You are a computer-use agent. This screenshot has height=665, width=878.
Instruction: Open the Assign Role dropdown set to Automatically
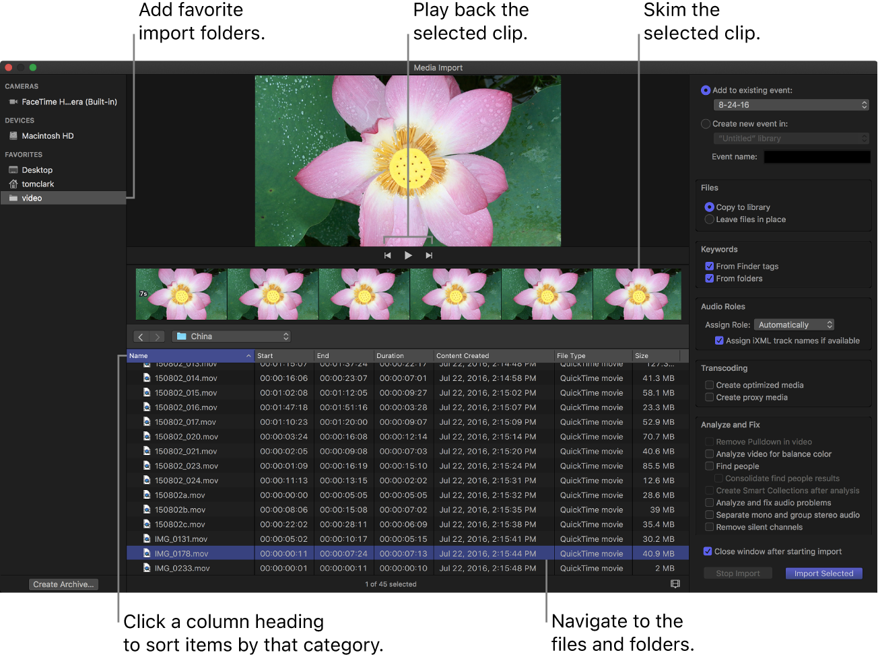pos(794,324)
